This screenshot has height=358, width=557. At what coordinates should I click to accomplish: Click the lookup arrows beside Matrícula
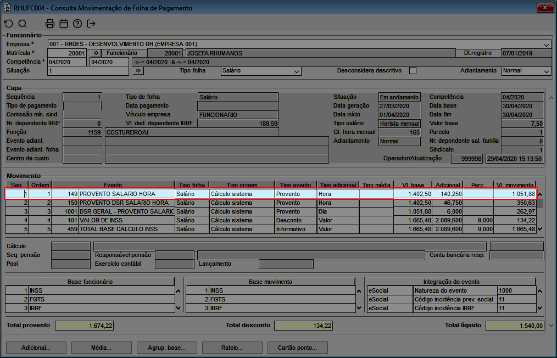tap(95, 53)
